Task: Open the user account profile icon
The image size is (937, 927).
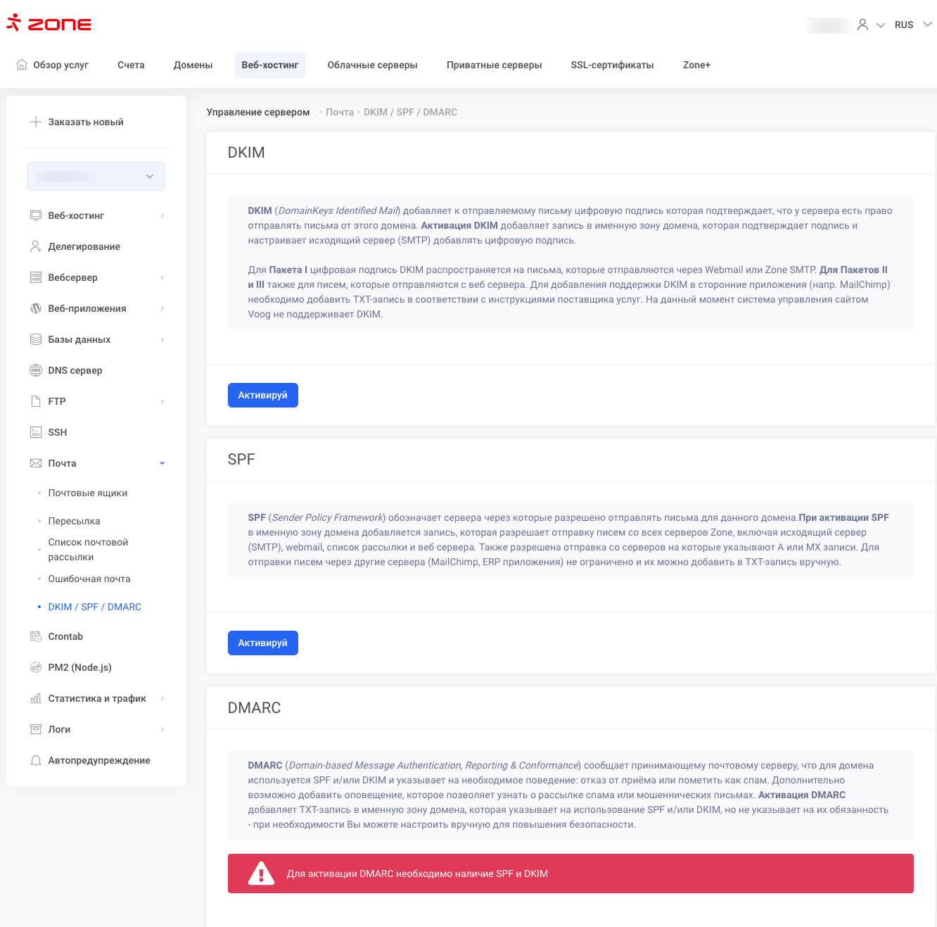Action: (862, 25)
